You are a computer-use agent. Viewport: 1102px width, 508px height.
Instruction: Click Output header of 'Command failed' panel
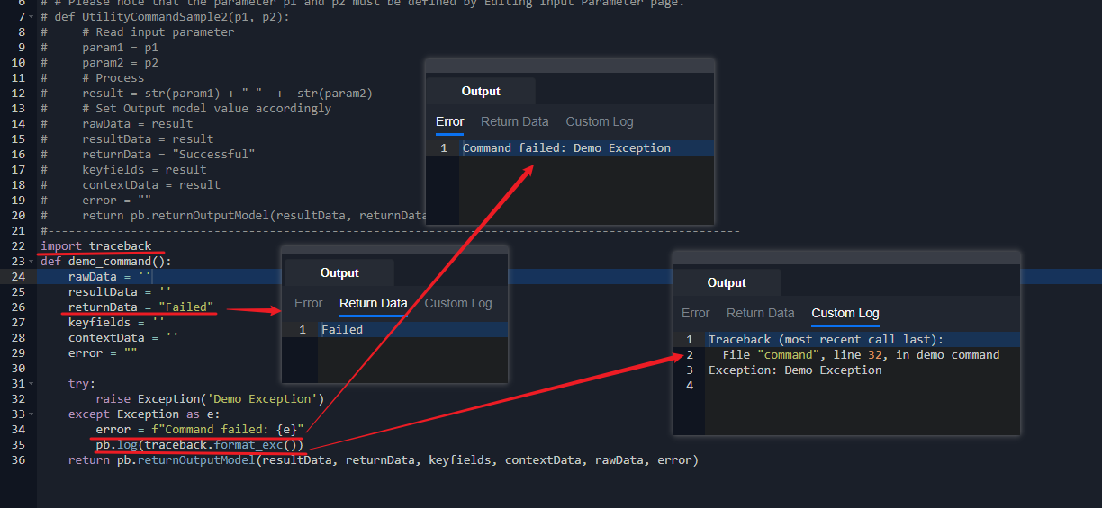click(x=481, y=91)
